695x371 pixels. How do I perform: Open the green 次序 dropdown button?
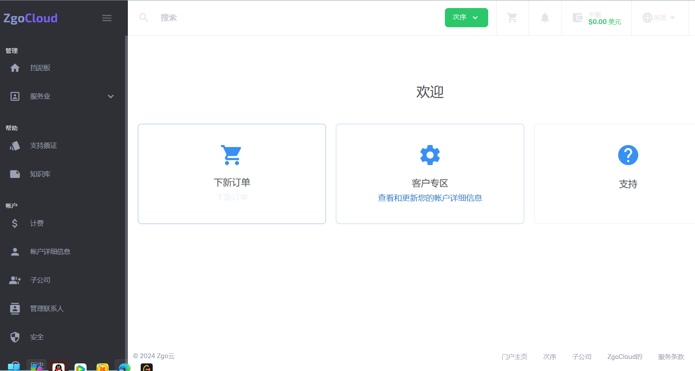click(466, 18)
